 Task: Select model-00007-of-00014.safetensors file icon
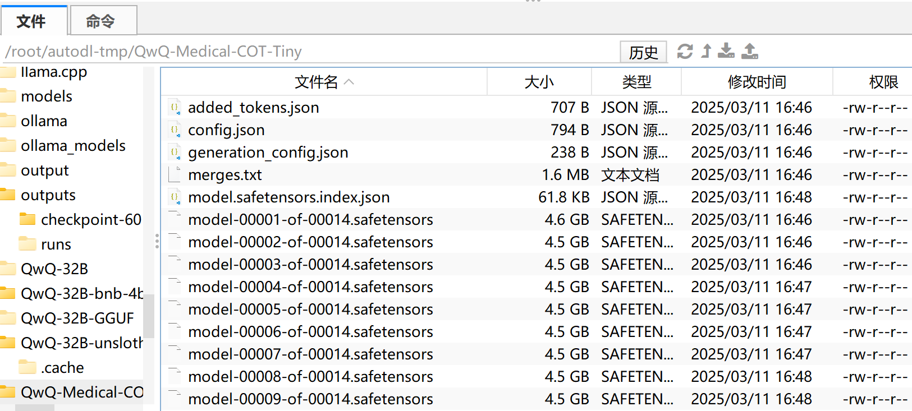[175, 354]
